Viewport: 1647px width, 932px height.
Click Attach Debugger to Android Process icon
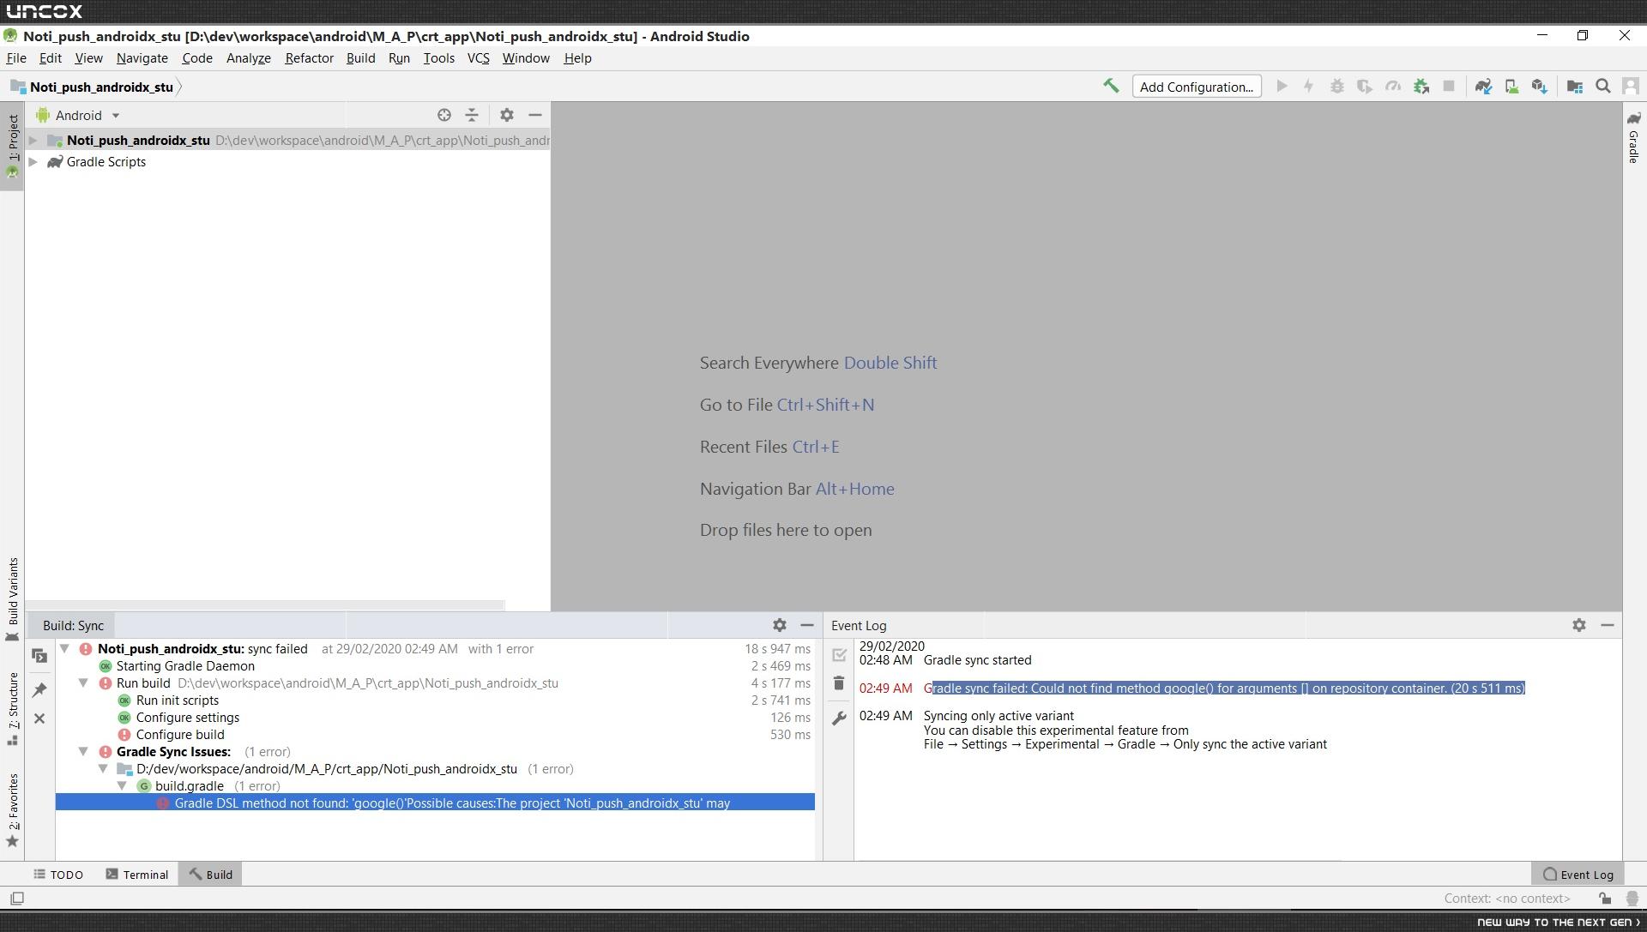click(x=1421, y=87)
